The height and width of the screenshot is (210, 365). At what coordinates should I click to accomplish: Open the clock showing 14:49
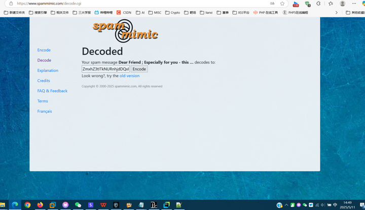(347, 205)
